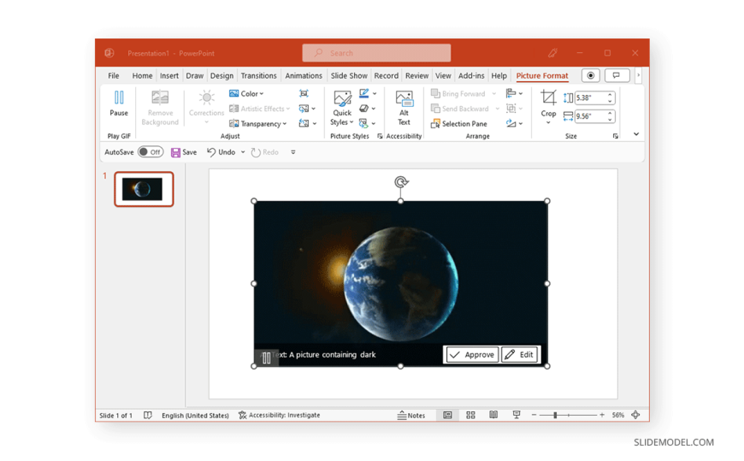Toggle the AutoSave switch
Screen dimensions: 744x461
151,152
